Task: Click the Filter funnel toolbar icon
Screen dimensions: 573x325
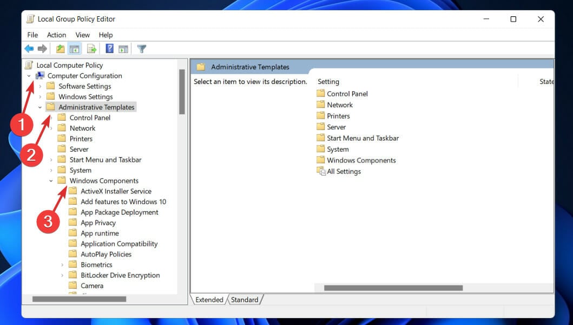Action: click(x=141, y=49)
